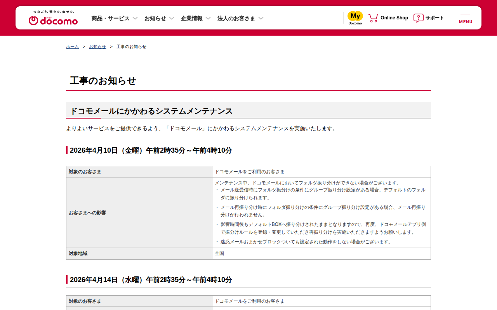Click ドコモメールをご利用のお客さま cell under April 14
The image size is (497, 310).
pos(321,301)
